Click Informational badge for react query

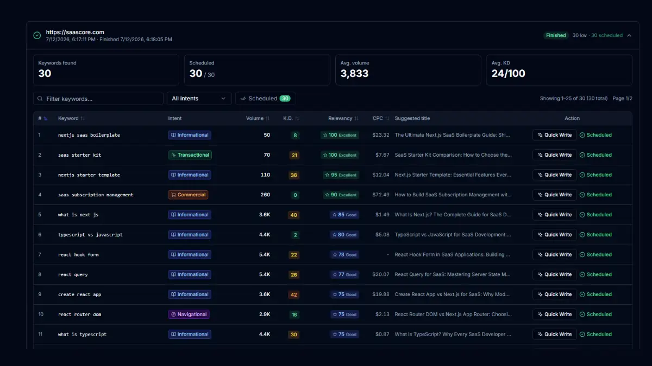point(190,274)
